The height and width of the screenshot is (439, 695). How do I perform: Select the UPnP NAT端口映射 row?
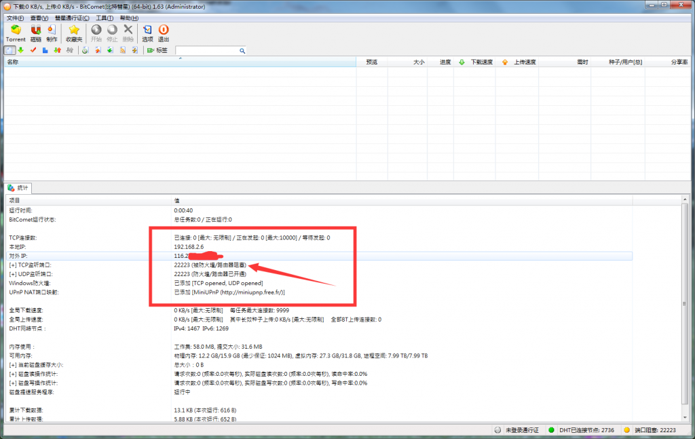click(x=319, y=292)
